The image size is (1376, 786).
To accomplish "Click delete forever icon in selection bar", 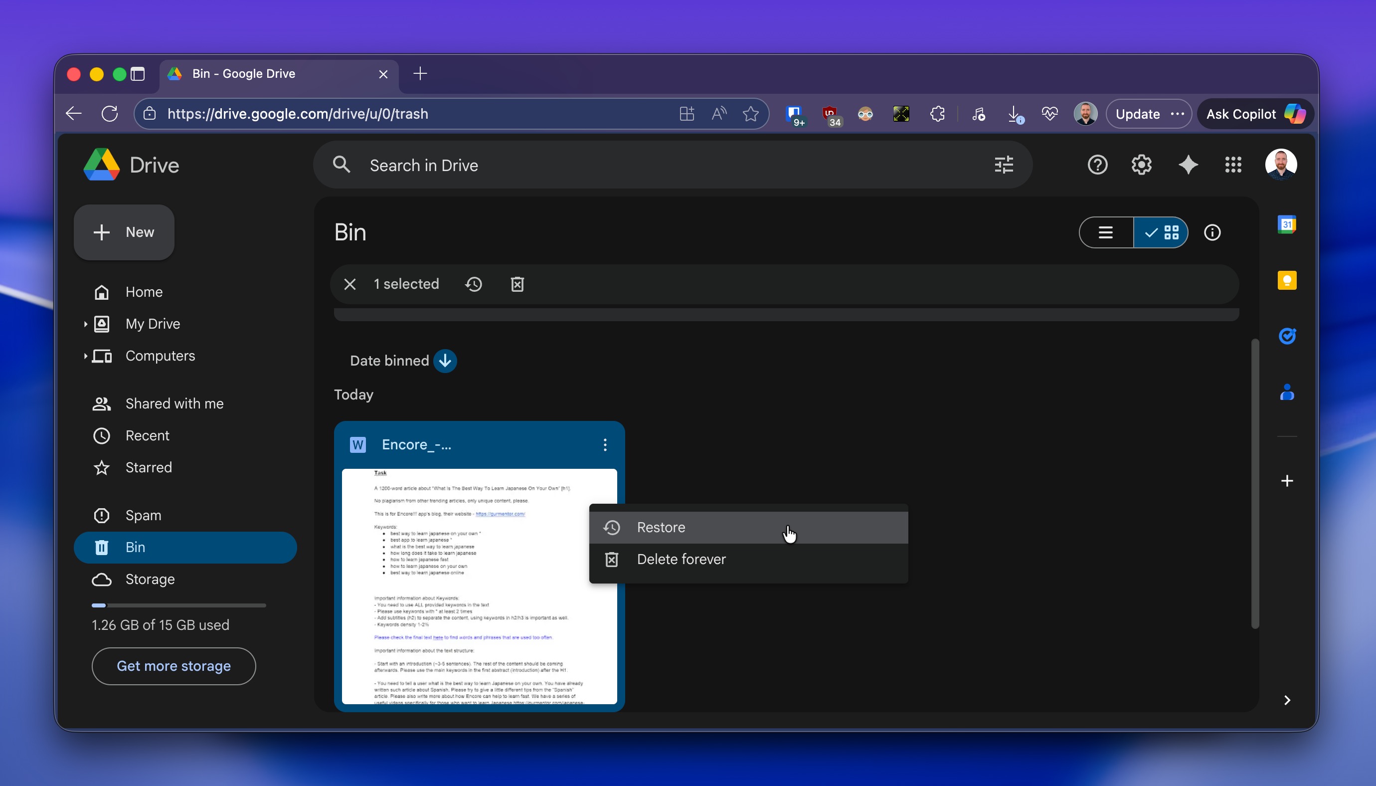I will tap(516, 283).
